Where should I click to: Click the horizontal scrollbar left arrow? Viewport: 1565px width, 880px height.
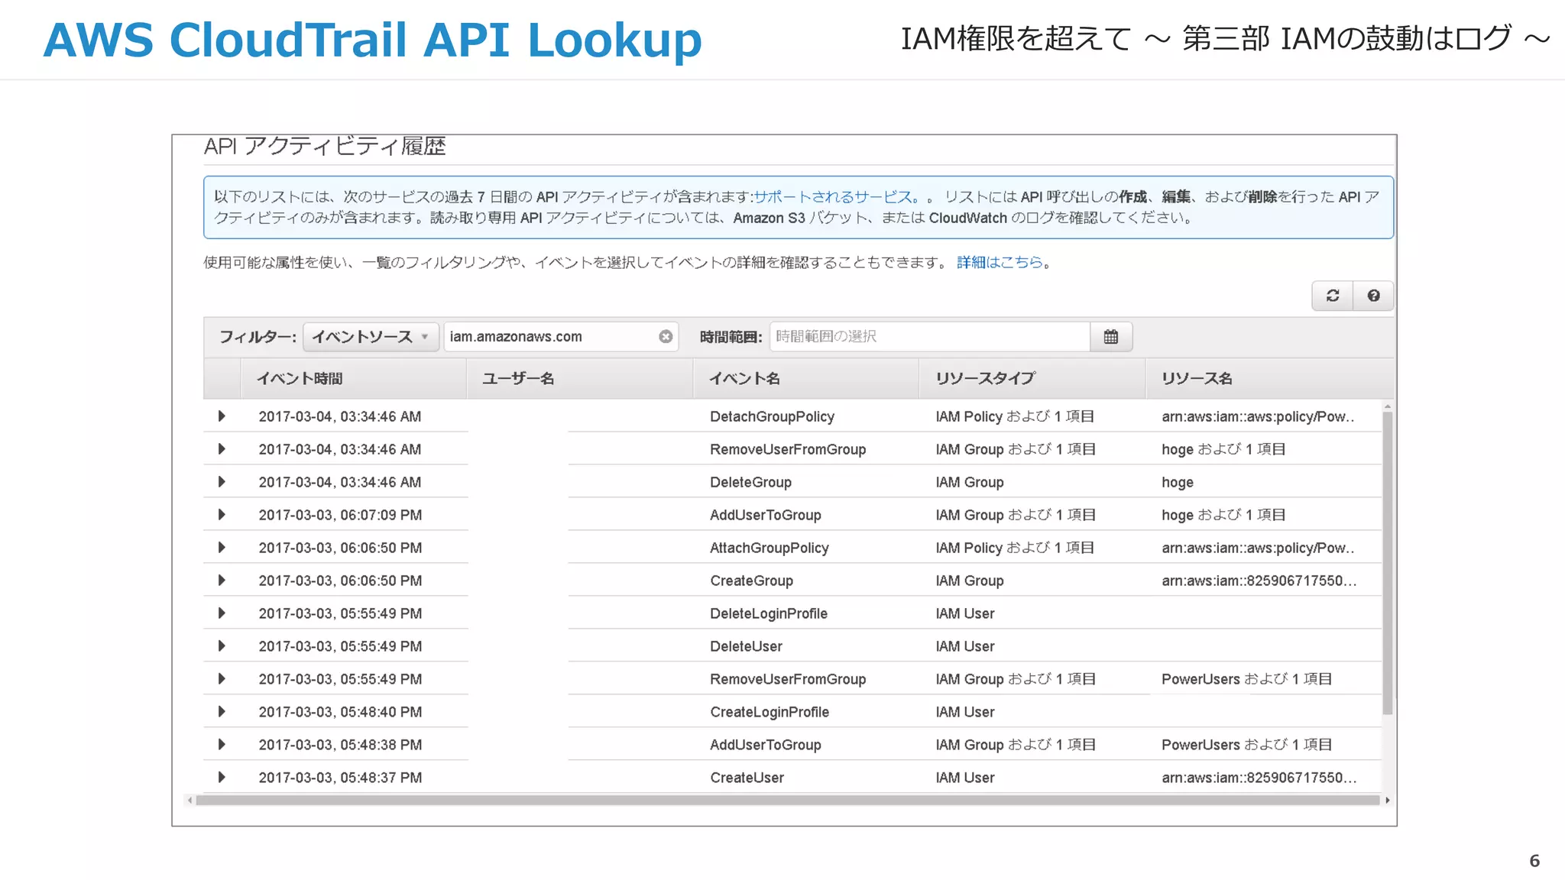(x=190, y=801)
